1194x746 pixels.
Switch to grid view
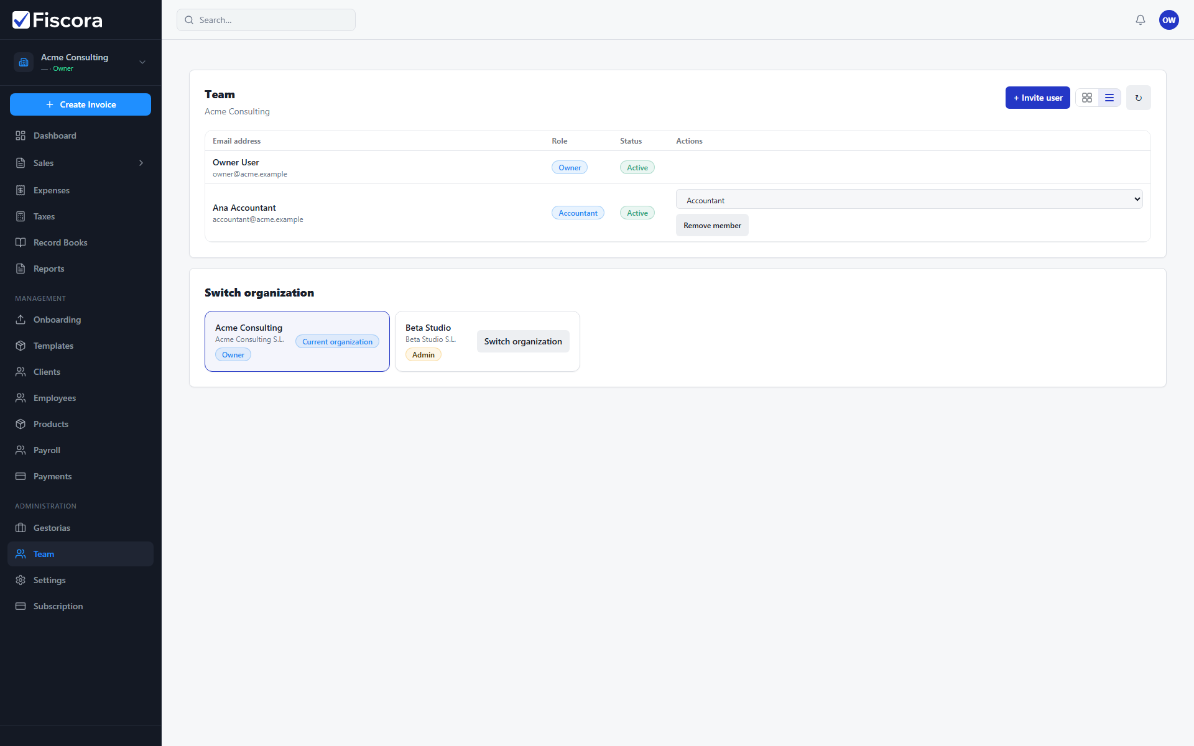point(1087,98)
